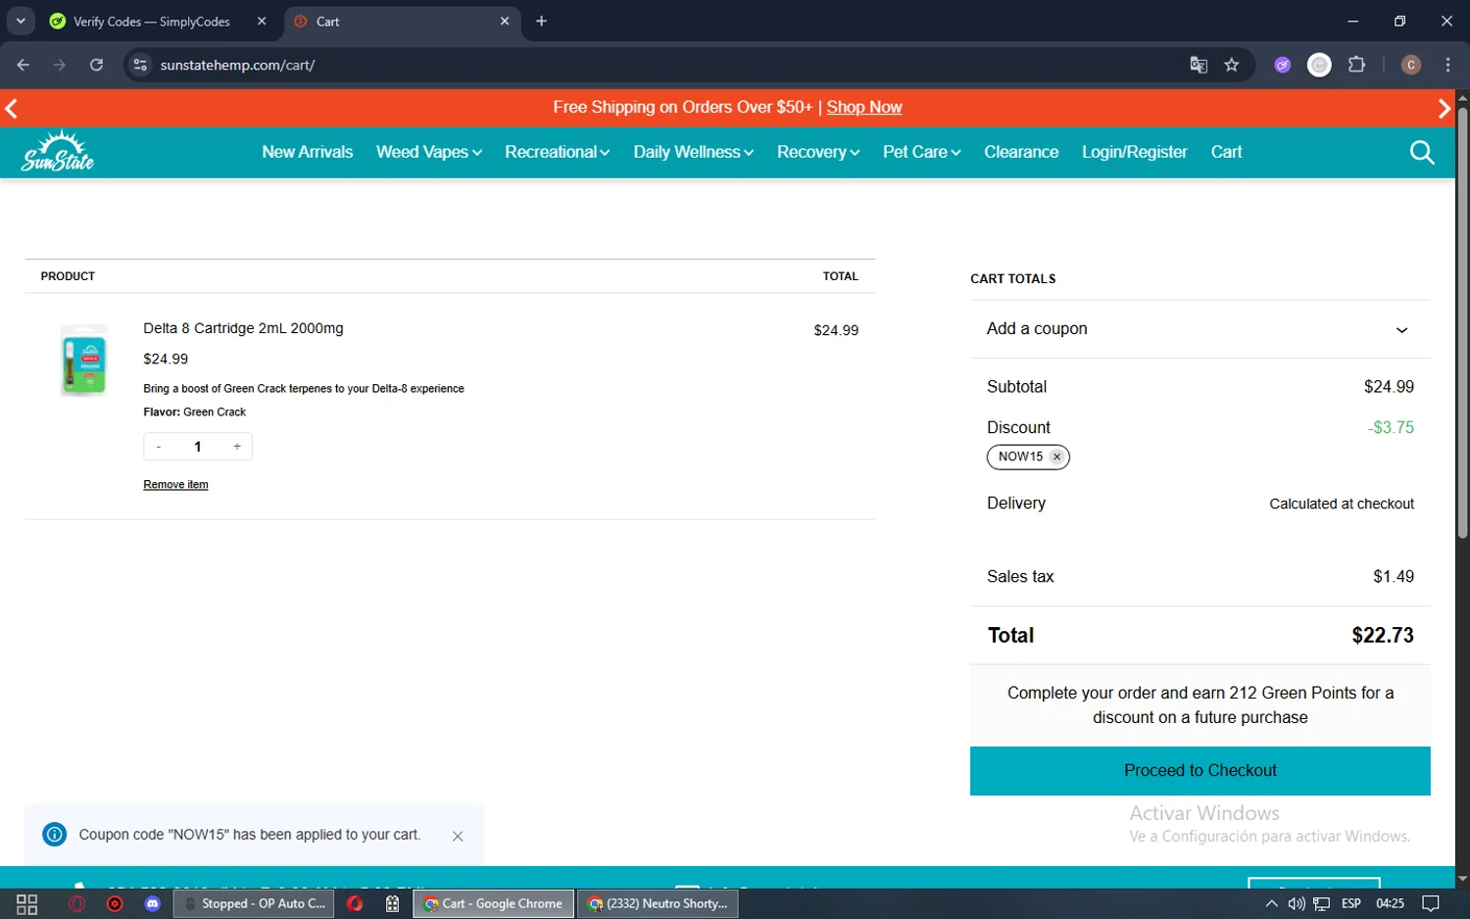Open the site search magnifier icon
This screenshot has width=1470, height=919.
click(1422, 153)
